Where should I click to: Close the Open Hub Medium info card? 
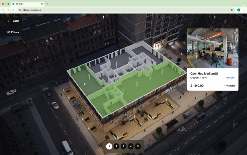(235, 33)
